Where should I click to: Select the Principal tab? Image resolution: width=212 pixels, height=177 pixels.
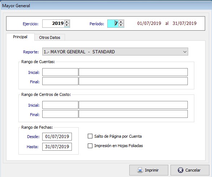[x=20, y=37]
